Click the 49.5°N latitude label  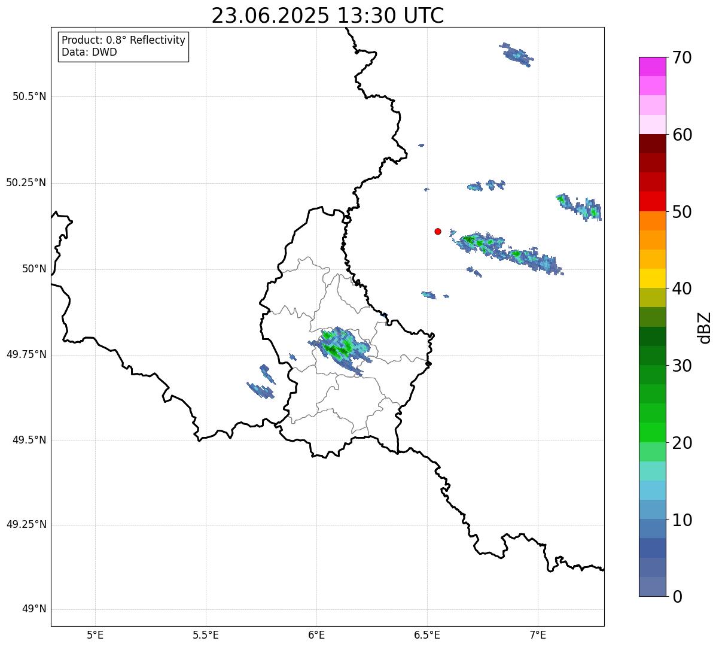[29, 440]
